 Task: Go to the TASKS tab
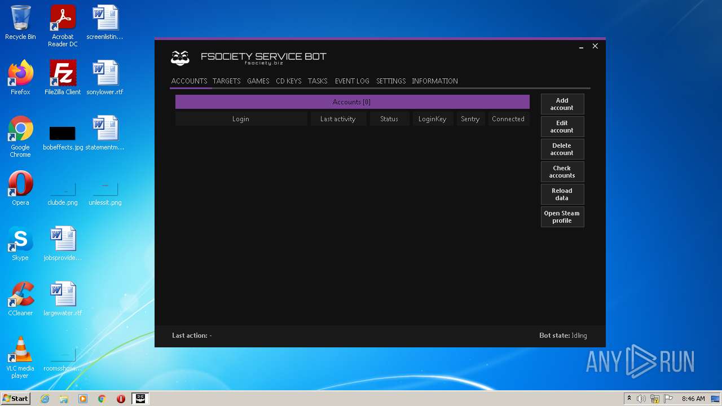point(318,81)
